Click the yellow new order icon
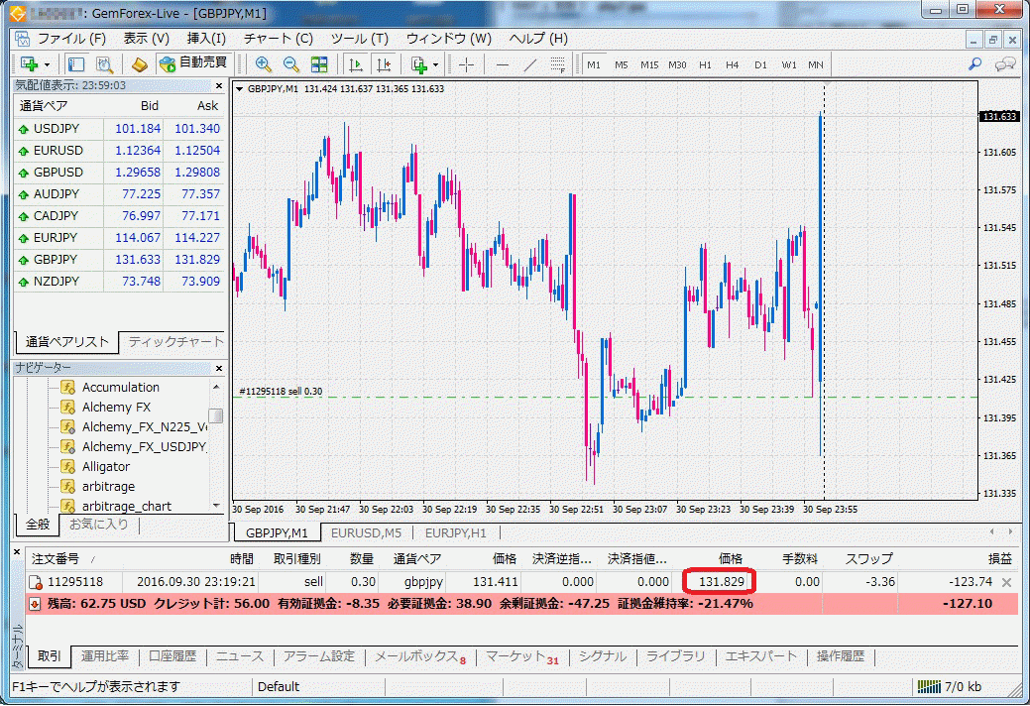 (x=140, y=64)
